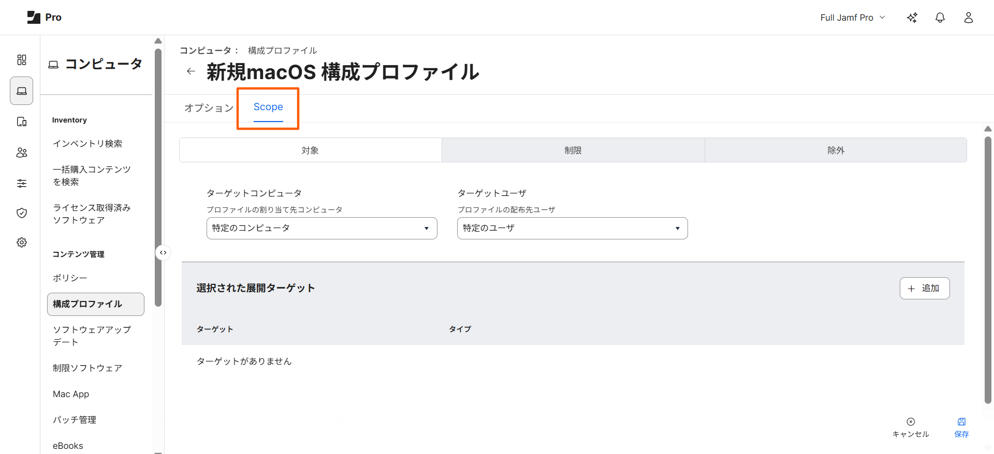This screenshot has width=994, height=454.
Task: Open the AI assistant sparkle icon
Action: coord(912,18)
